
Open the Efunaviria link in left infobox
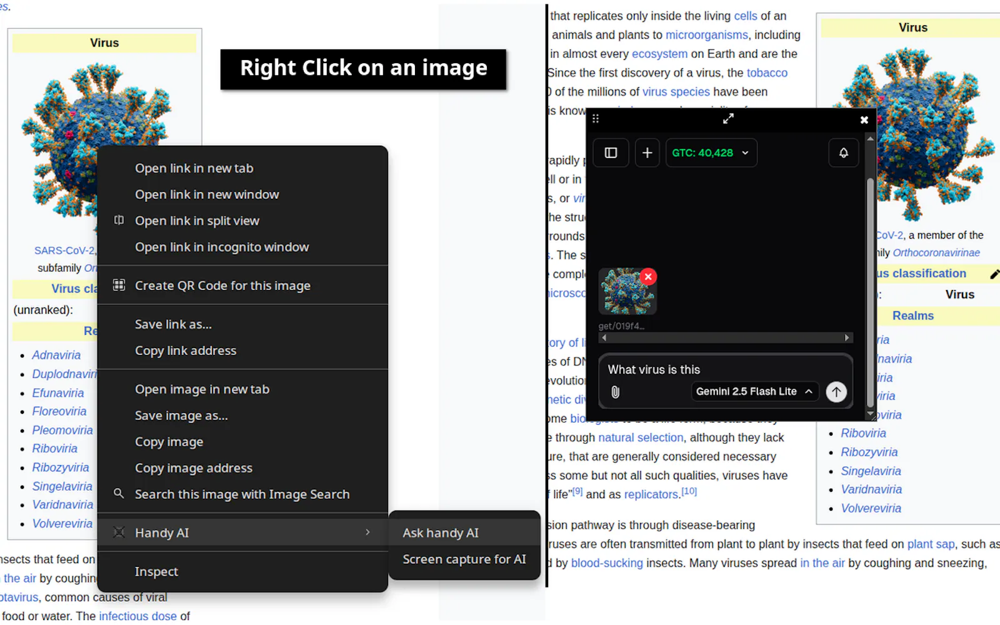click(x=58, y=393)
